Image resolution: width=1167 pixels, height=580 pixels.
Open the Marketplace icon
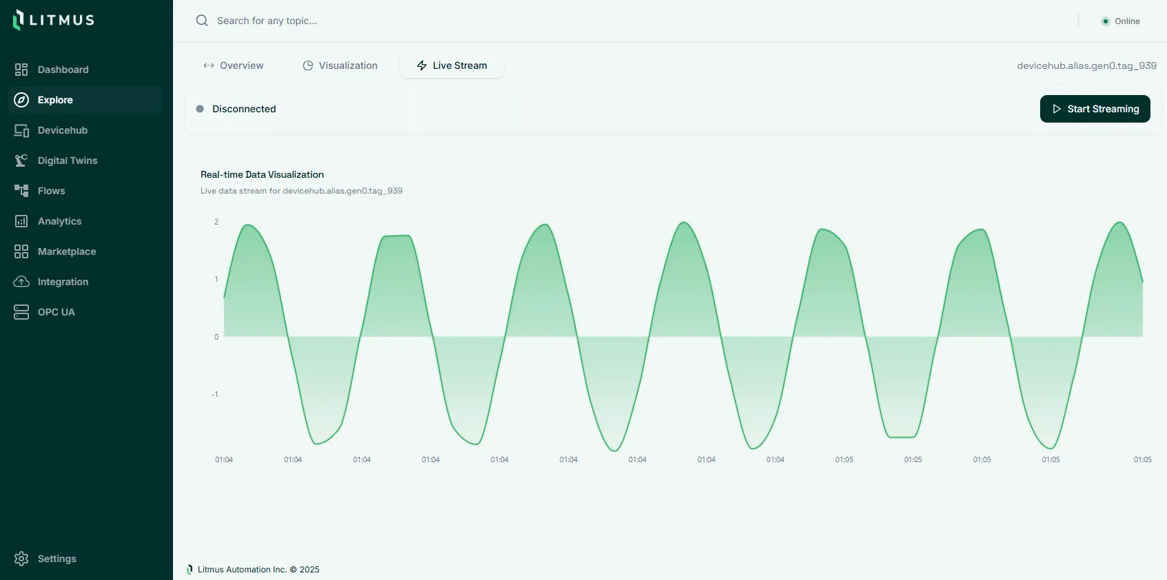pos(21,251)
